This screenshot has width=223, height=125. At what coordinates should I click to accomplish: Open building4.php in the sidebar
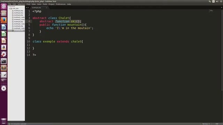click(18, 22)
